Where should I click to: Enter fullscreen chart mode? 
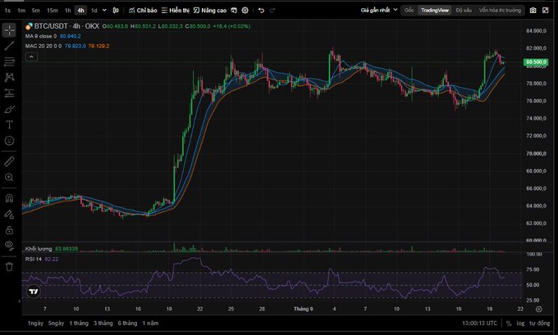pos(545,11)
